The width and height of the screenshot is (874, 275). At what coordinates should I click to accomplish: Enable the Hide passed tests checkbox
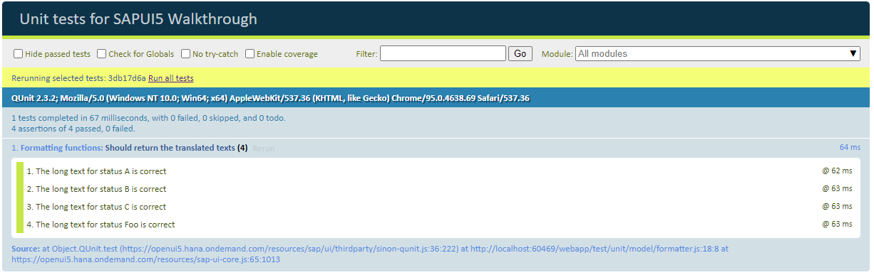pos(19,54)
